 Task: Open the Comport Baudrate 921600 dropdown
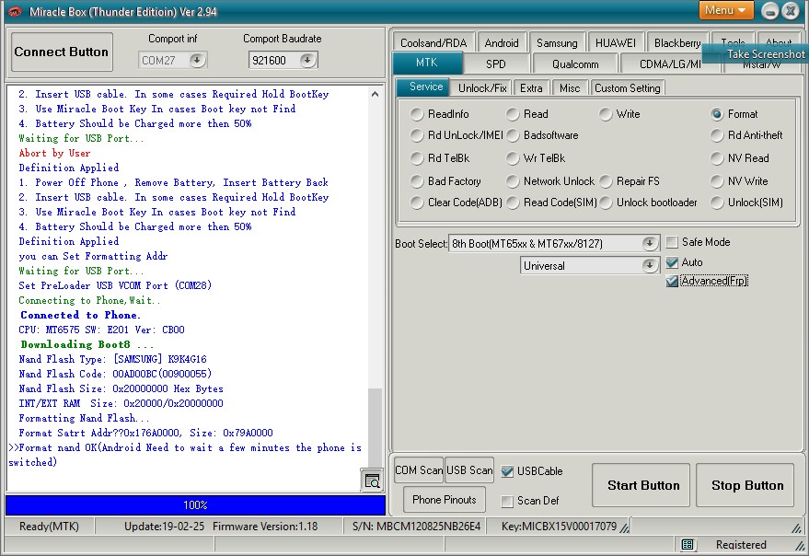[x=307, y=61]
